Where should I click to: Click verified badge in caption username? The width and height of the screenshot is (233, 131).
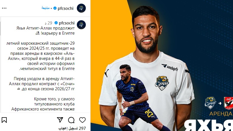click(x=56, y=23)
